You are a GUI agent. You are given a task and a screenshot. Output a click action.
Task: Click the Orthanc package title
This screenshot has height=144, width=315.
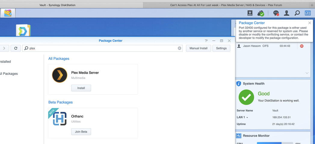point(77,116)
